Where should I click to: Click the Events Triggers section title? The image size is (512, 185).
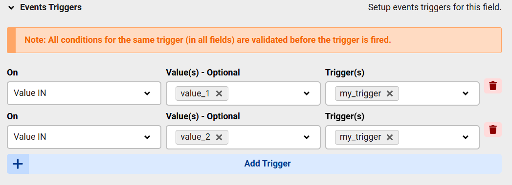pyautogui.click(x=51, y=7)
